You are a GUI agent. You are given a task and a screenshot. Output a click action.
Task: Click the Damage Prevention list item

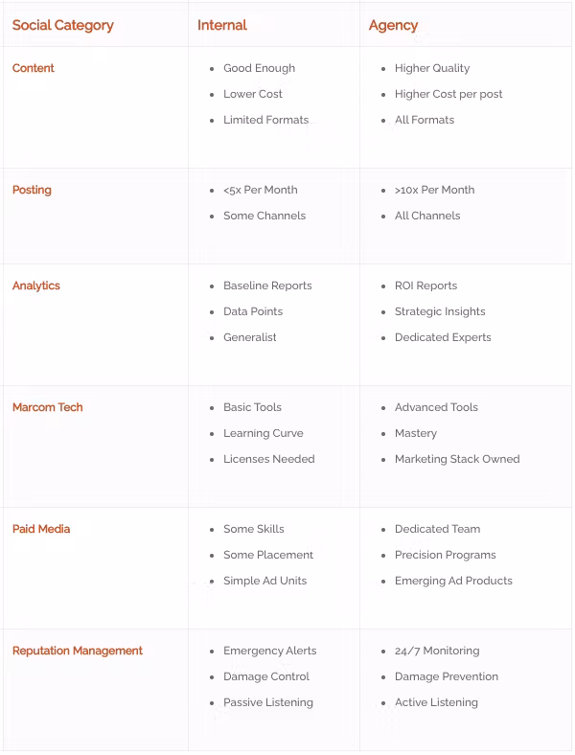tap(447, 676)
